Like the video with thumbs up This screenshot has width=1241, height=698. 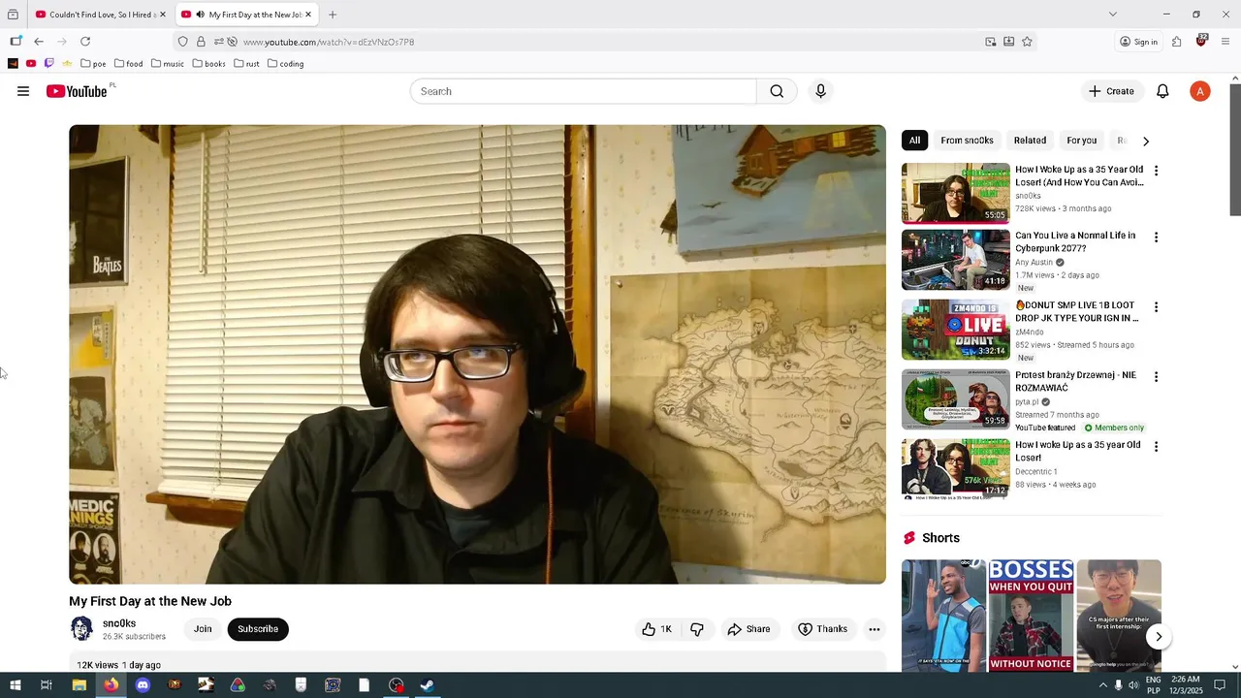coord(656,629)
